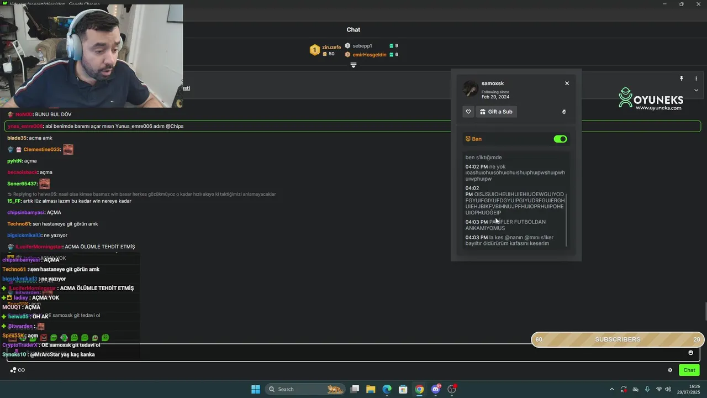Click the microphone tray icon

pyautogui.click(x=647, y=389)
